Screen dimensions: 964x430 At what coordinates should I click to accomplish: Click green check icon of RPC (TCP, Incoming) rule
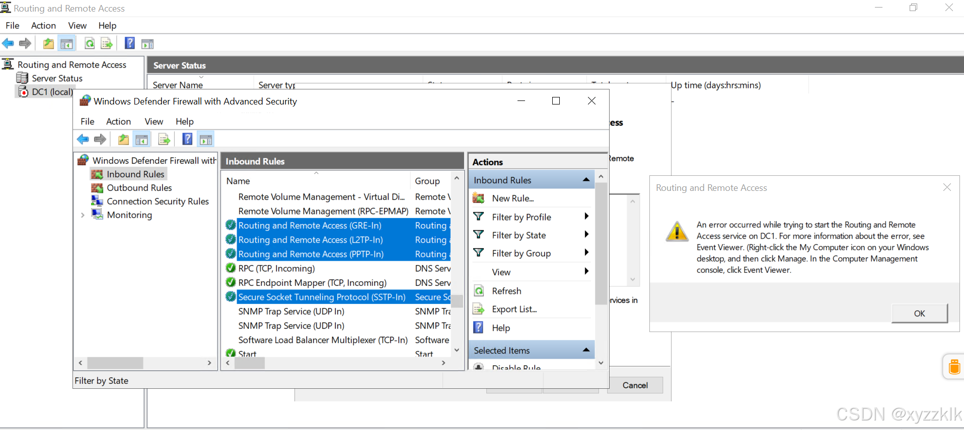pos(231,268)
